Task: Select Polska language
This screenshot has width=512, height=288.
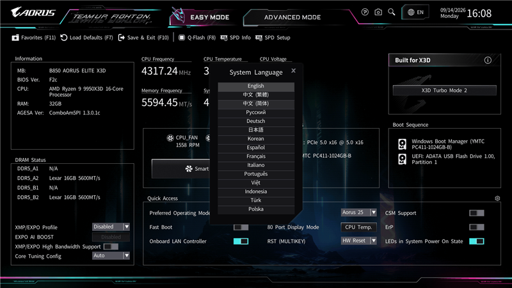Action: pos(256,209)
